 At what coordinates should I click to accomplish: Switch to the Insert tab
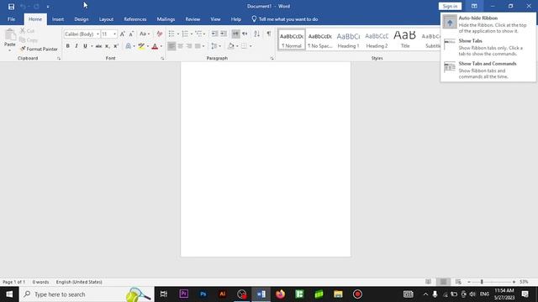coord(58,19)
